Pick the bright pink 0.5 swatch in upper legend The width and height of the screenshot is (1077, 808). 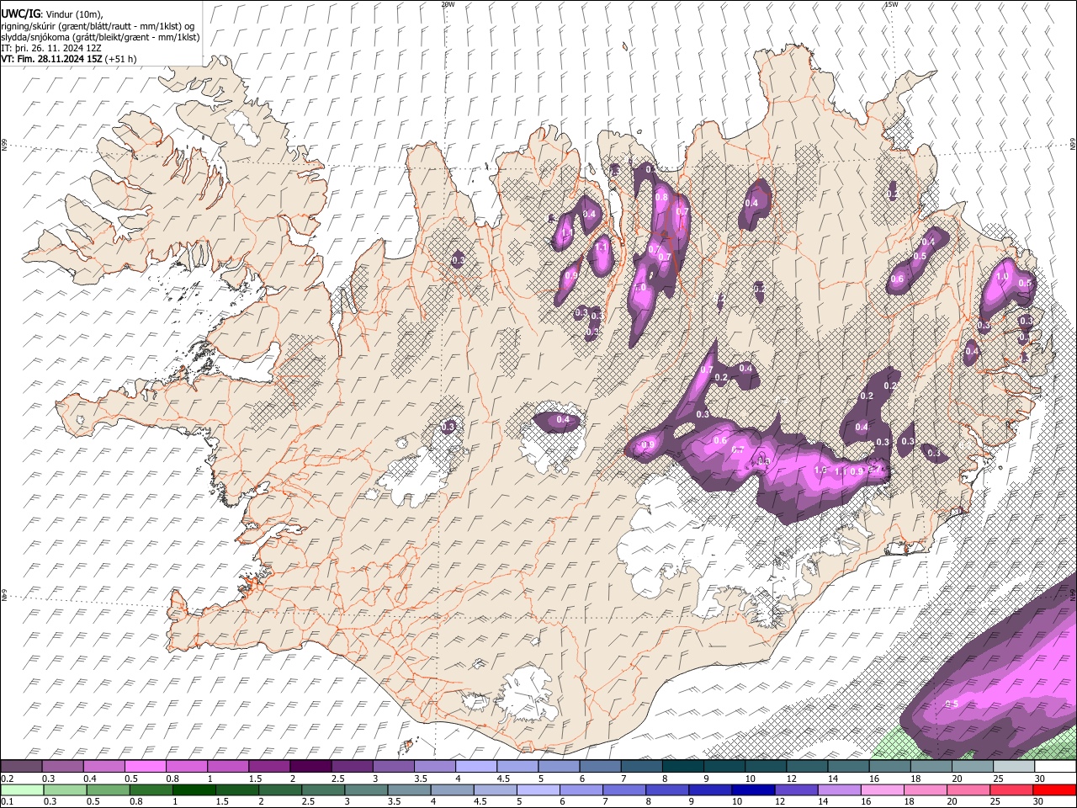coord(145,767)
